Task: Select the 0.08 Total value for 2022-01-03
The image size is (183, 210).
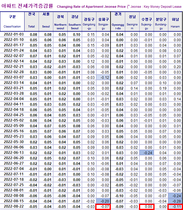Action: coord(34,35)
